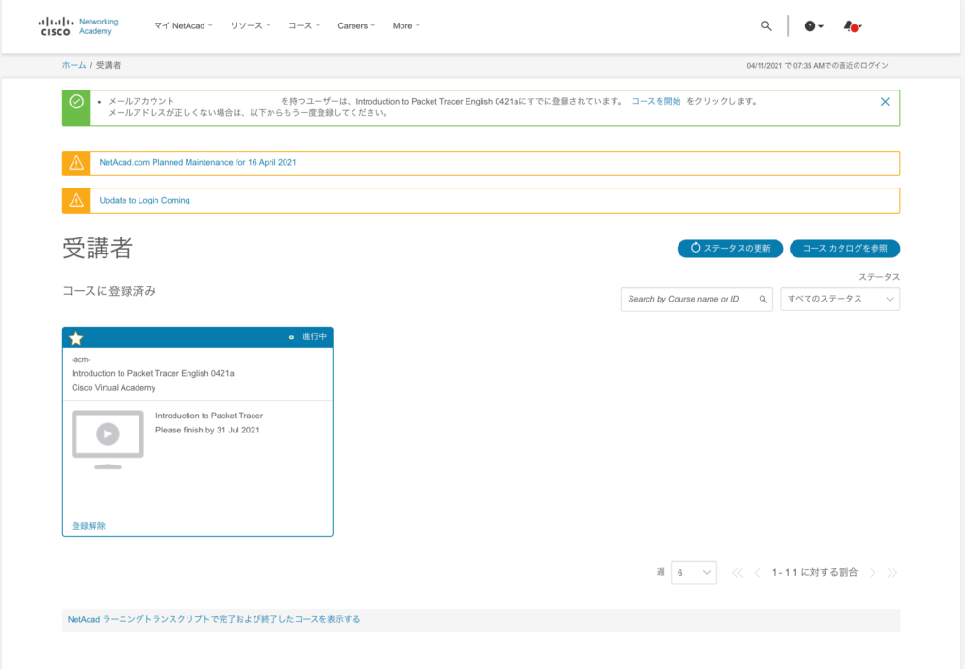Screen dimensions: 965x669
Task: Expand the リソース menu
Action: pos(250,25)
